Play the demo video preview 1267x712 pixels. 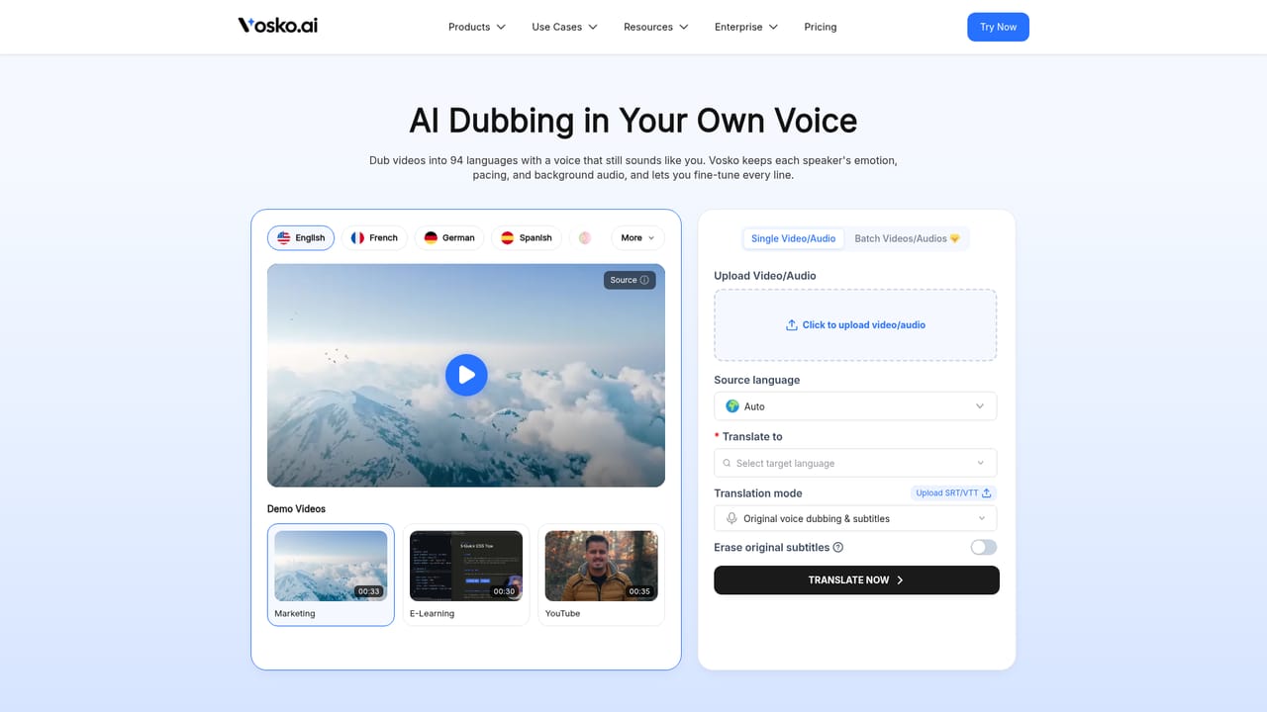(x=466, y=375)
